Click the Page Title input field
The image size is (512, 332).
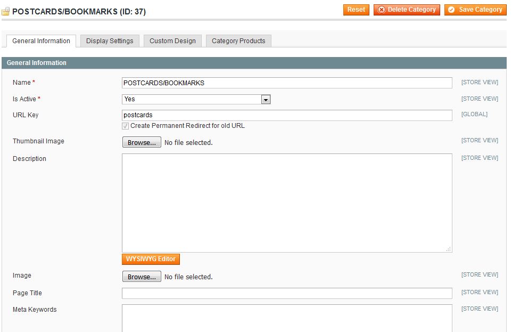pos(286,294)
